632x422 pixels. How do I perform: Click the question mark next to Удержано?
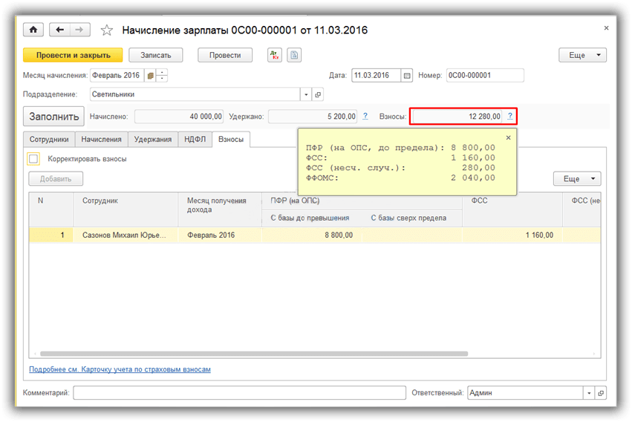click(365, 116)
